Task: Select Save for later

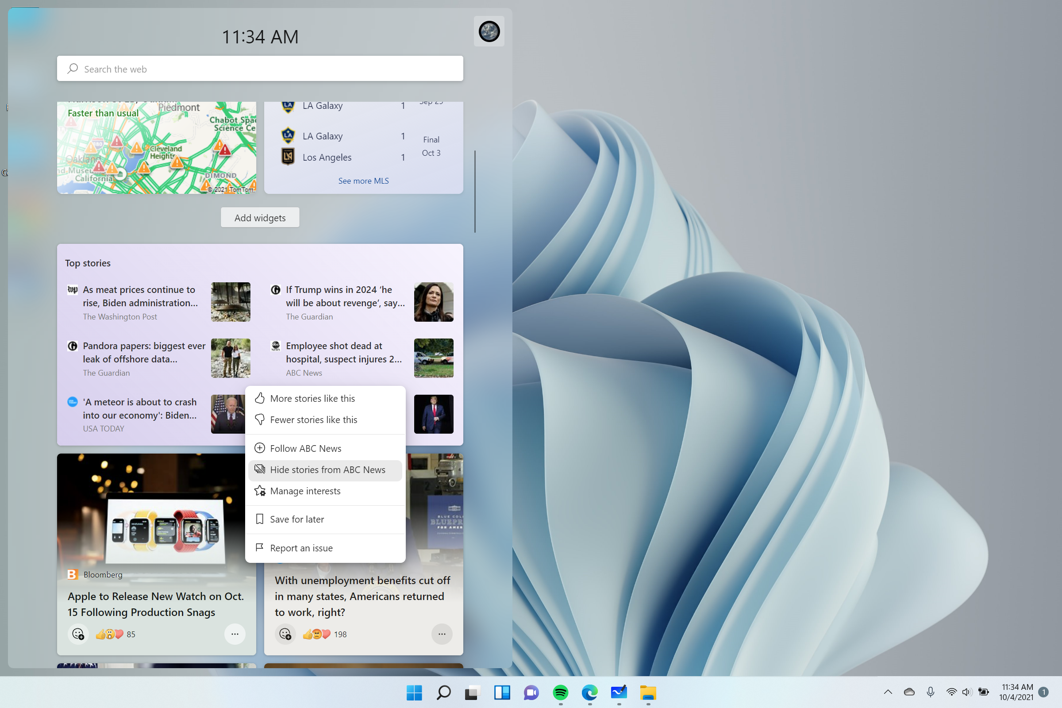Action: (x=325, y=519)
